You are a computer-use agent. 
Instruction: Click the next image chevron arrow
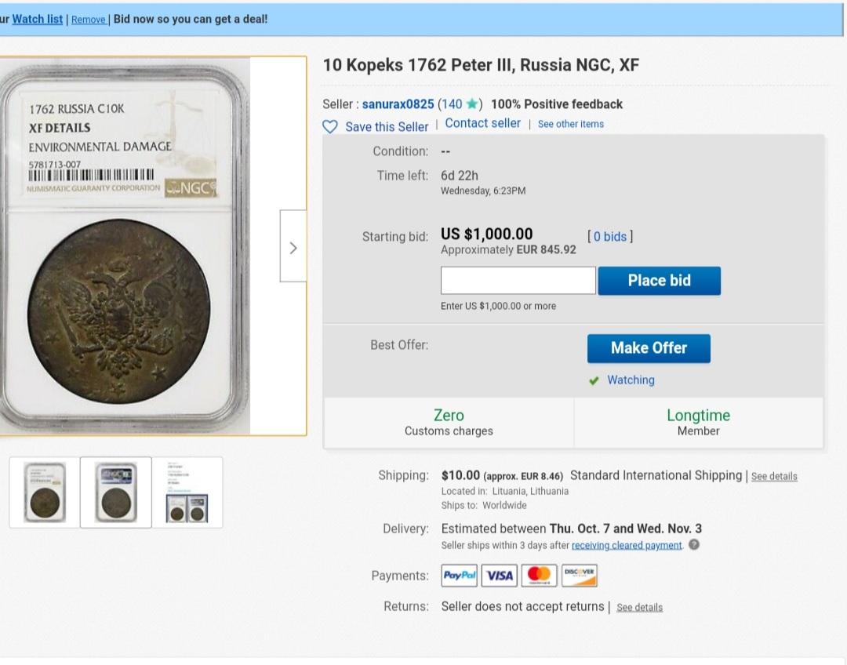tap(293, 246)
